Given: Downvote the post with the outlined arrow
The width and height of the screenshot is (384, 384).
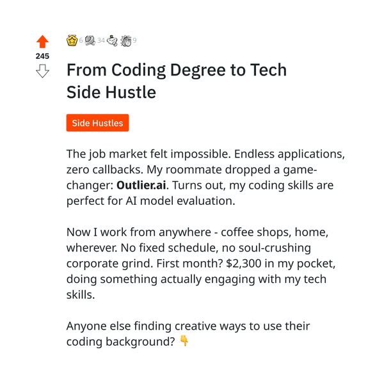Looking at the screenshot, I should [x=42, y=71].
